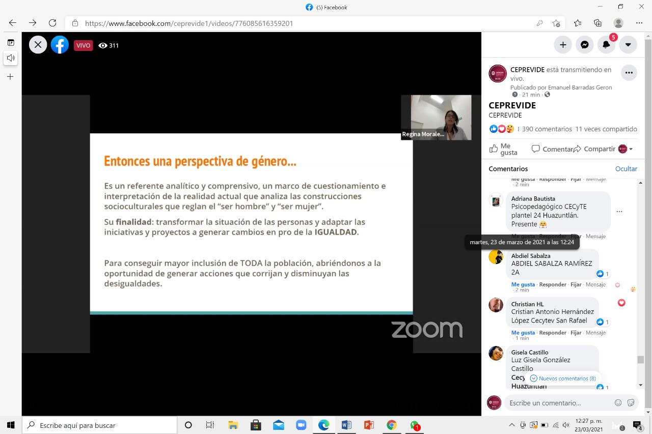Open the 390 comentarios link

[x=547, y=129]
